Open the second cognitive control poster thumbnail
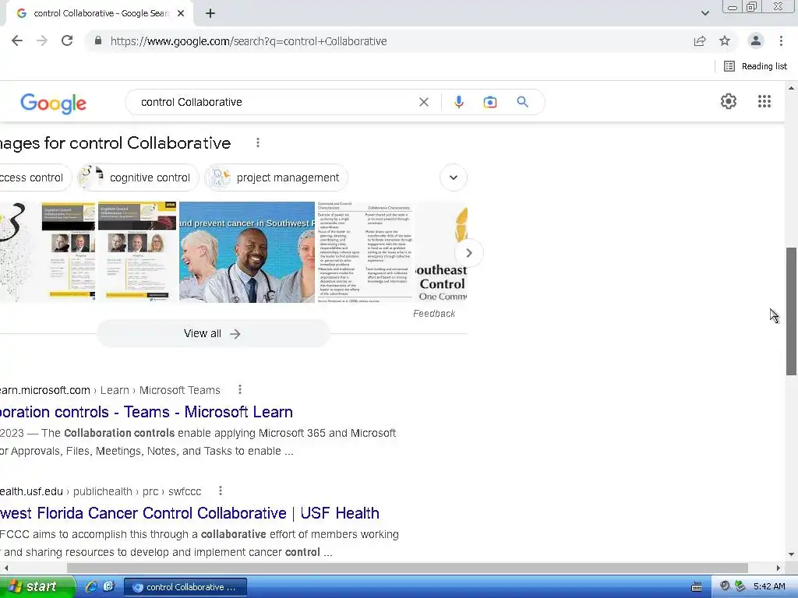This screenshot has width=798, height=598. click(x=137, y=251)
